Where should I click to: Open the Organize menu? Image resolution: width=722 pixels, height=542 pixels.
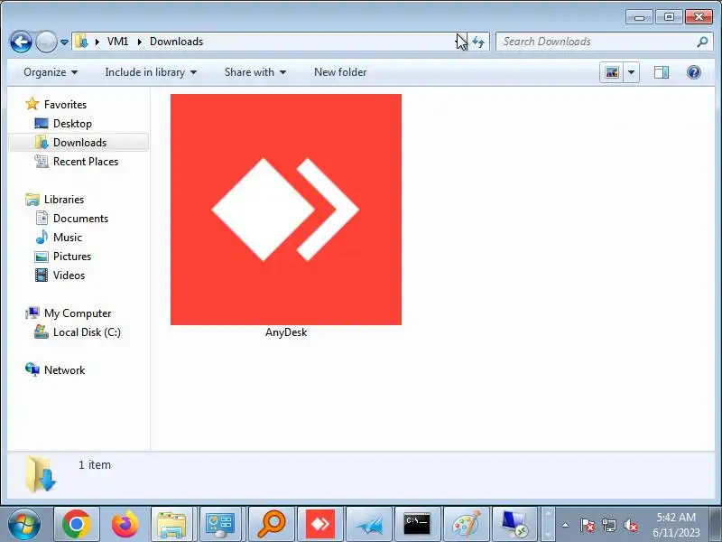(x=51, y=72)
